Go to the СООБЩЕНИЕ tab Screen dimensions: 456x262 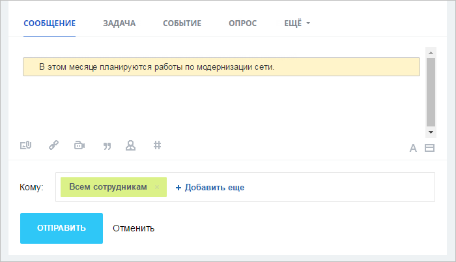pyautogui.click(x=50, y=23)
